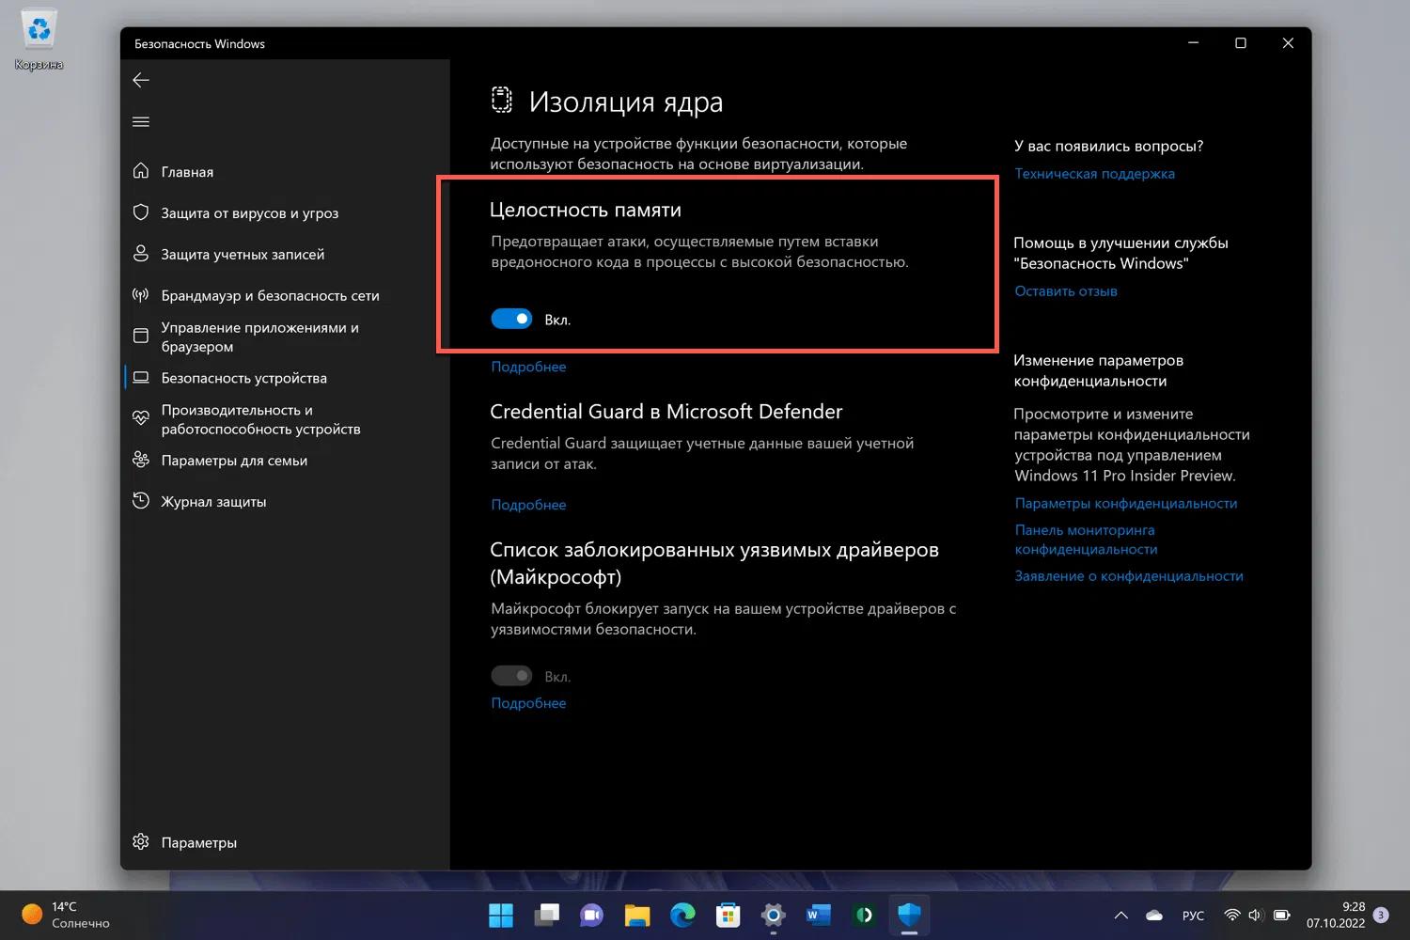This screenshot has height=940, width=1410.
Task: Click the Параметры gear icon
Action: click(141, 841)
